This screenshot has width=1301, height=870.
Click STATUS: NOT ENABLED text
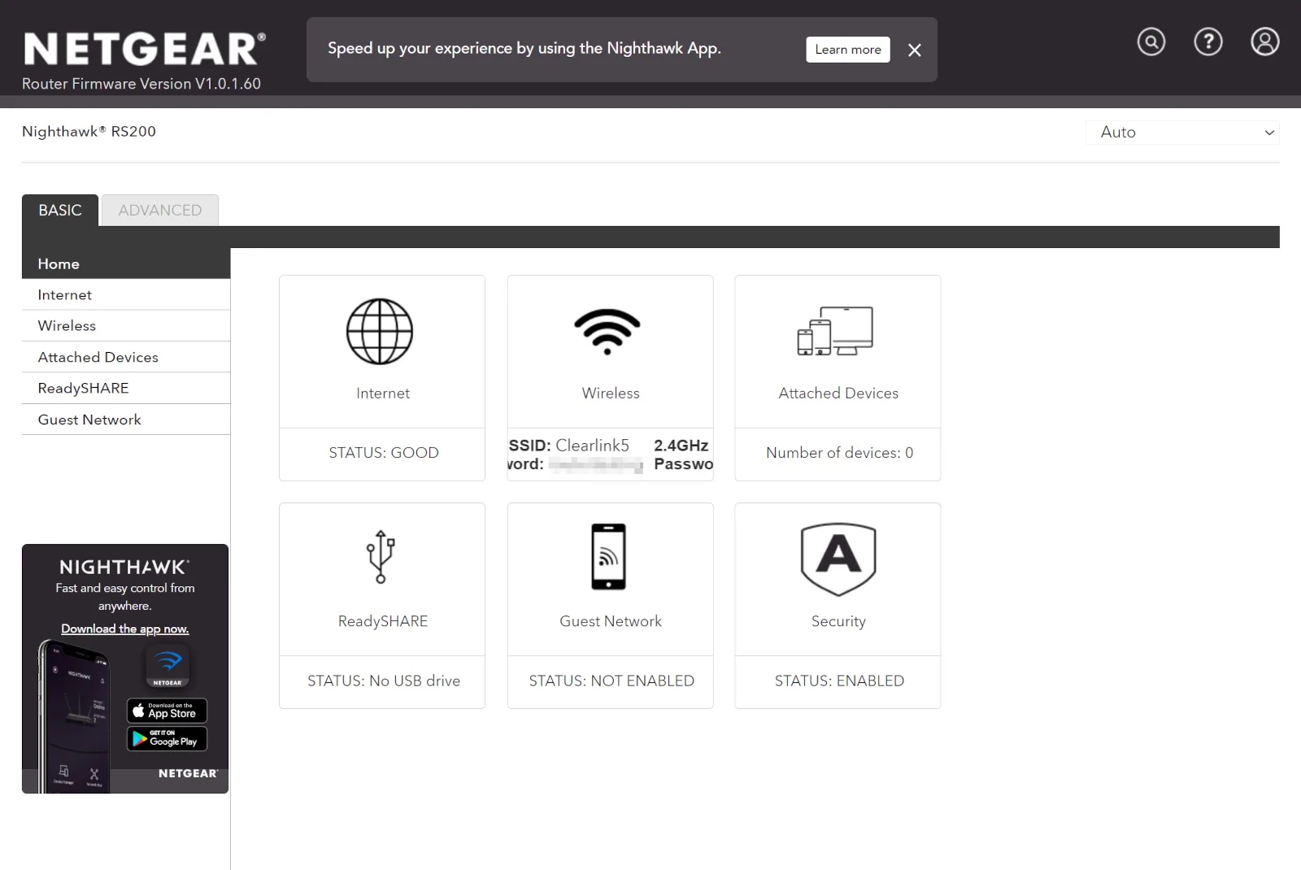click(611, 681)
